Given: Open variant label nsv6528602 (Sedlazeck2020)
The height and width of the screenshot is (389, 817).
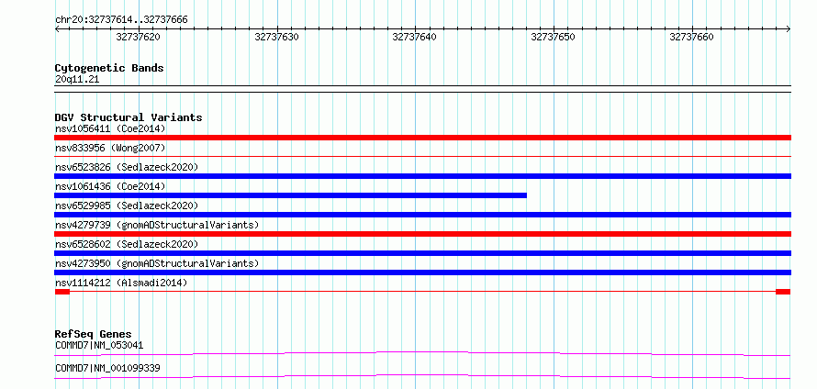Looking at the screenshot, I should point(127,244).
